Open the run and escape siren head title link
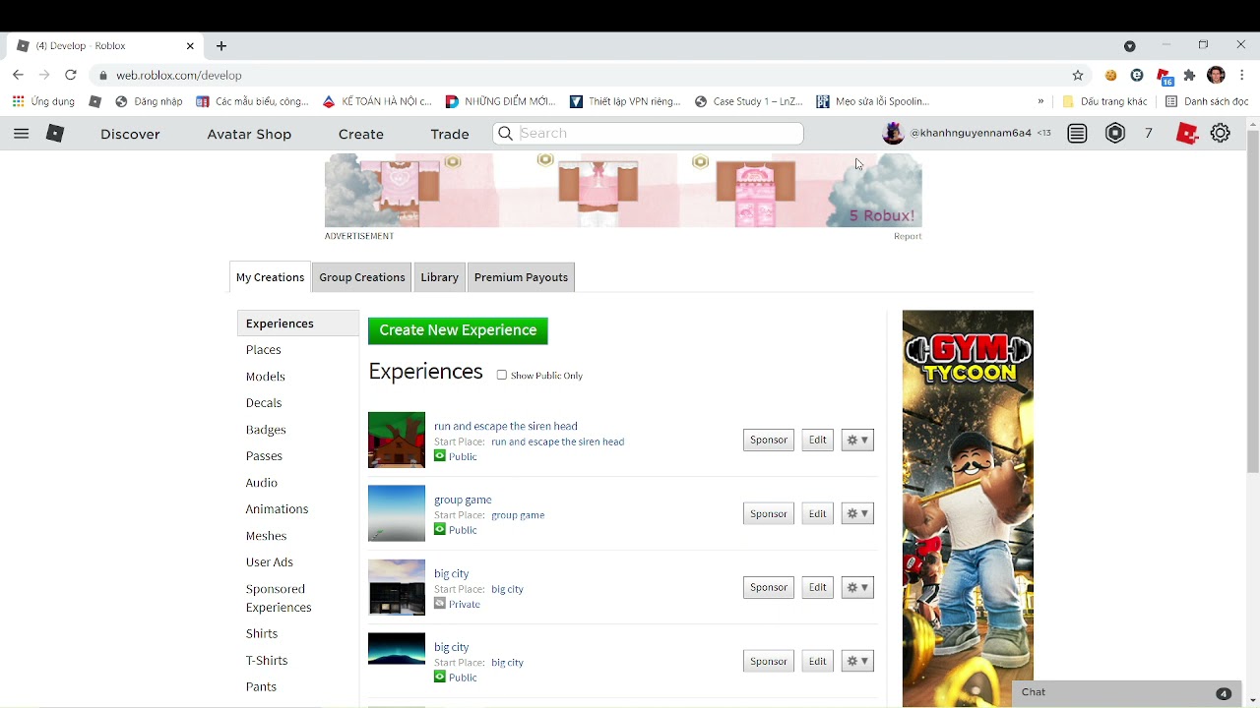1260x708 pixels. 506,426
